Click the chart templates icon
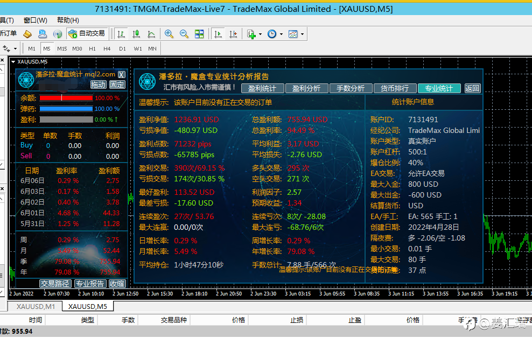This screenshot has height=345, width=532. (x=293, y=34)
